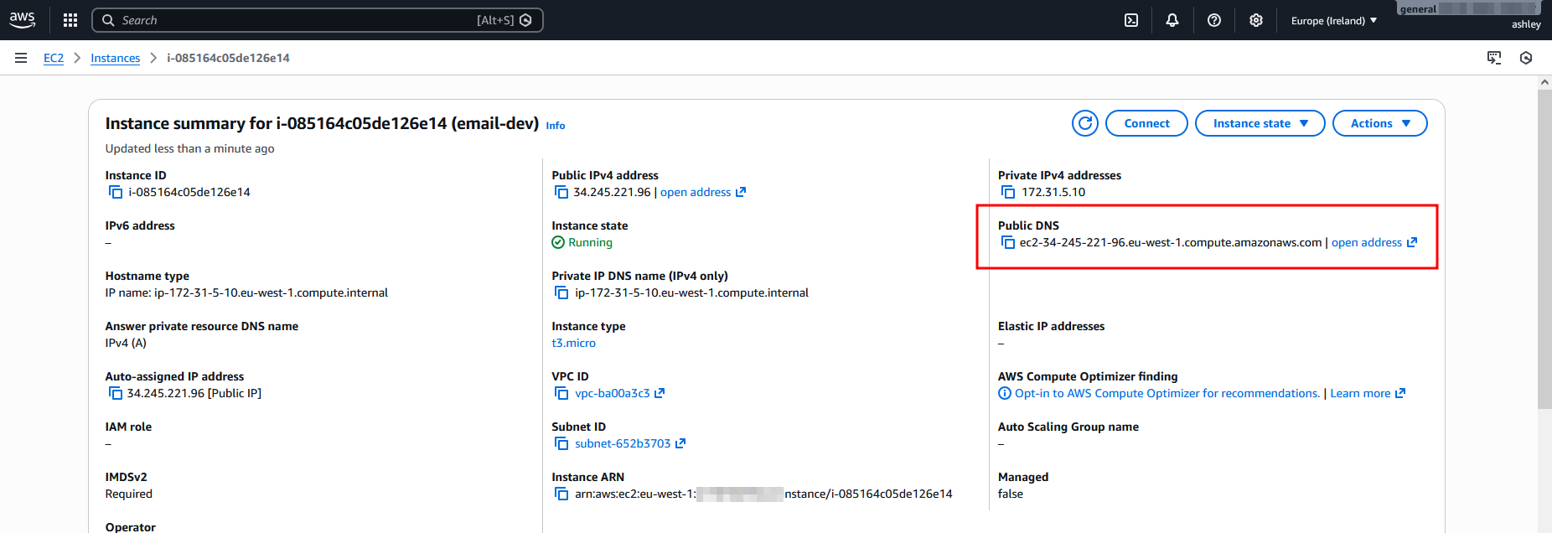This screenshot has width=1552, height=533.
Task: Copy the Subnet ID
Action: [x=561, y=443]
